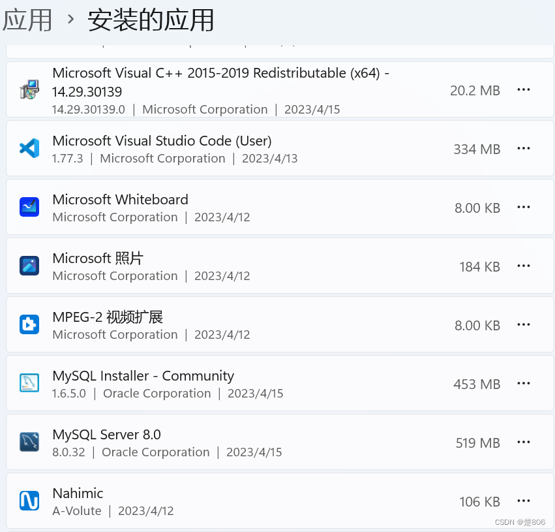Click the 2023/4/13 install date

(270, 159)
